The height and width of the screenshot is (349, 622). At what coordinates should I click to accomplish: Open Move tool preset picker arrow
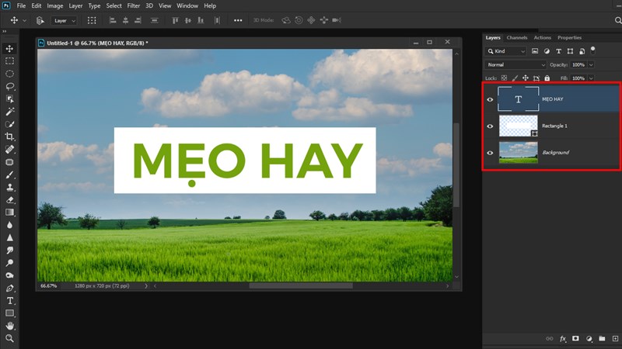coord(24,21)
